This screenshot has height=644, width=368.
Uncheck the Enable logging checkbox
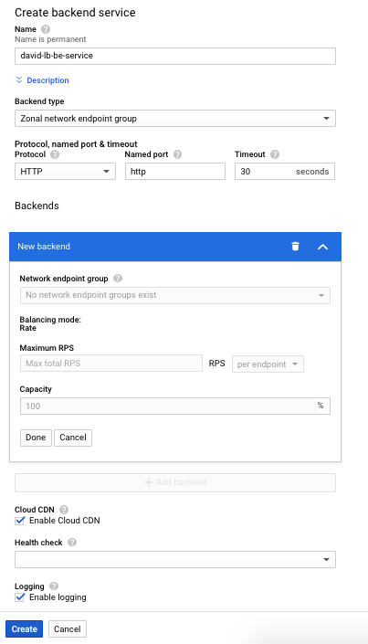click(x=20, y=597)
